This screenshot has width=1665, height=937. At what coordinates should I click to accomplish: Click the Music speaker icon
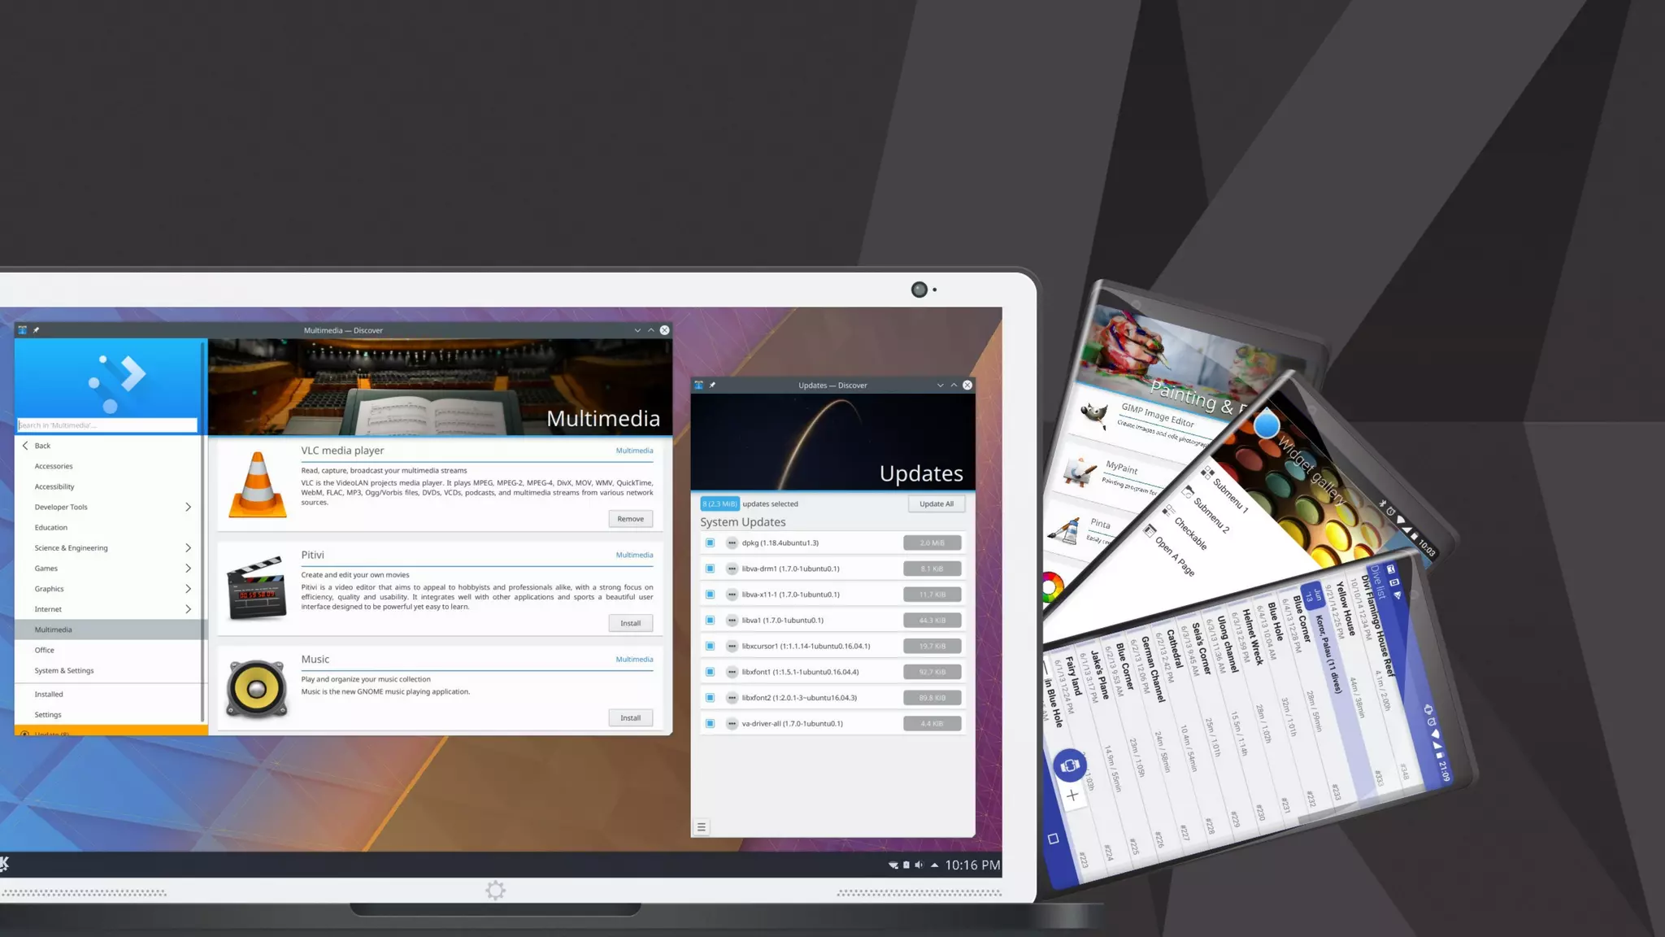point(257,689)
